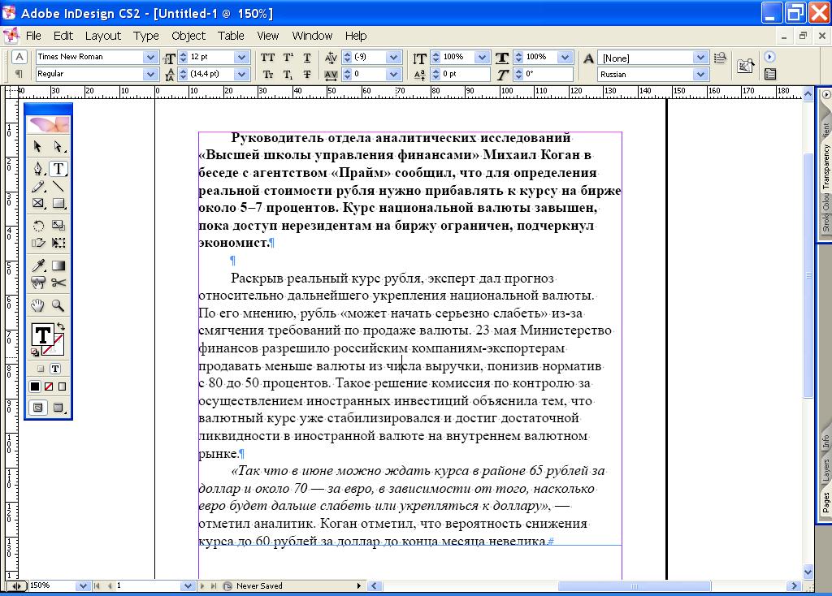Apply Underline formatting
This screenshot has height=596, width=832.
tap(306, 58)
